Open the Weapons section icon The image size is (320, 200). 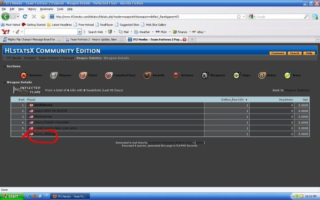pyautogui.click(x=205, y=75)
